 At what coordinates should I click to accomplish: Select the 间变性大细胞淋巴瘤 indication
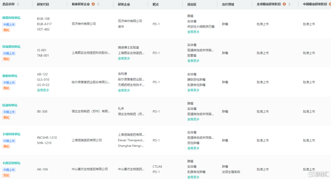[201, 26]
